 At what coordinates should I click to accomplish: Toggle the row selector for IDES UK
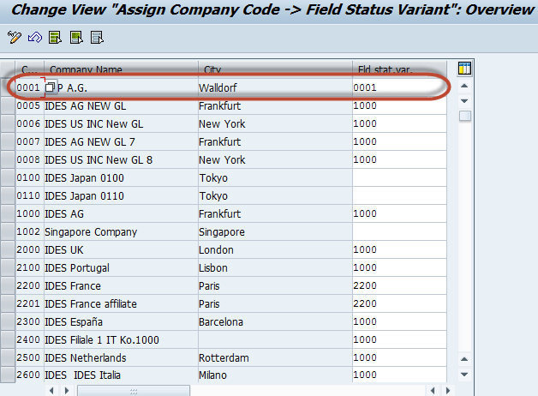(x=8, y=250)
